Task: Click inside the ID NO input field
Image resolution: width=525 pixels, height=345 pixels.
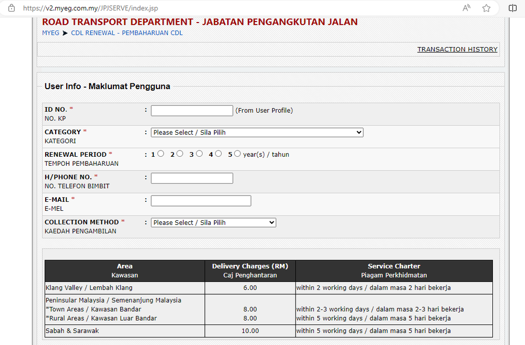Action: (x=192, y=110)
